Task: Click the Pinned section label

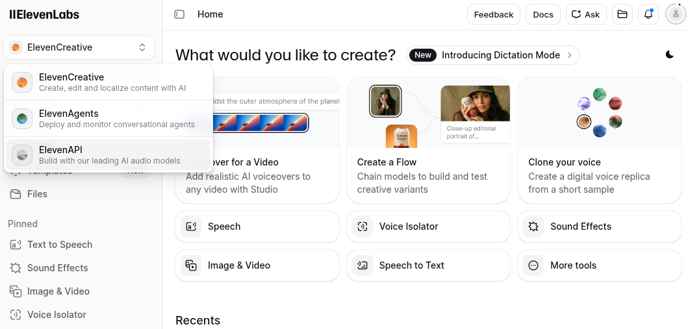Action: (23, 224)
